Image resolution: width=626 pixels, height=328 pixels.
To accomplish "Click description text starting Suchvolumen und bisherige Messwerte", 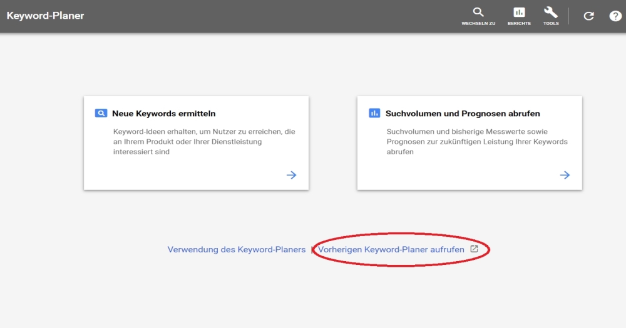I will pos(477,141).
